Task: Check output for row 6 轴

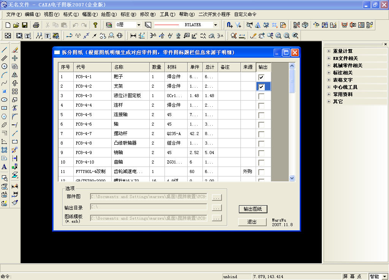Action: click(x=261, y=125)
